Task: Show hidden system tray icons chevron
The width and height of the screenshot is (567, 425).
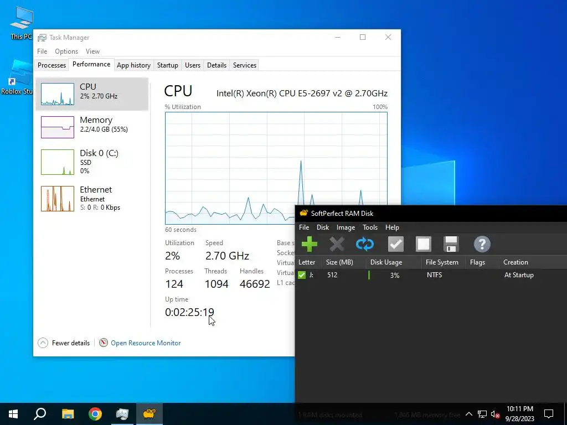Action: [468, 414]
